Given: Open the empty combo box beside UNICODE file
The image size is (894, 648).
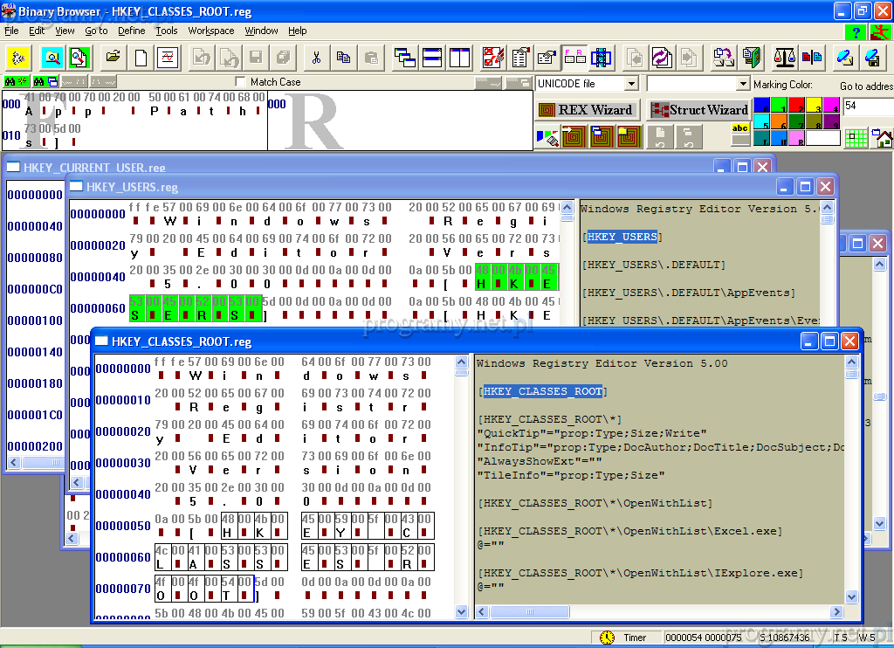Looking at the screenshot, I should click(x=743, y=84).
